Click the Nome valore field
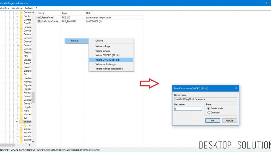271x152 pixels. pos(206,99)
